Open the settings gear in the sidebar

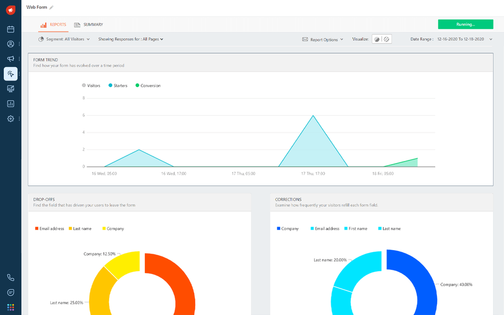point(10,119)
